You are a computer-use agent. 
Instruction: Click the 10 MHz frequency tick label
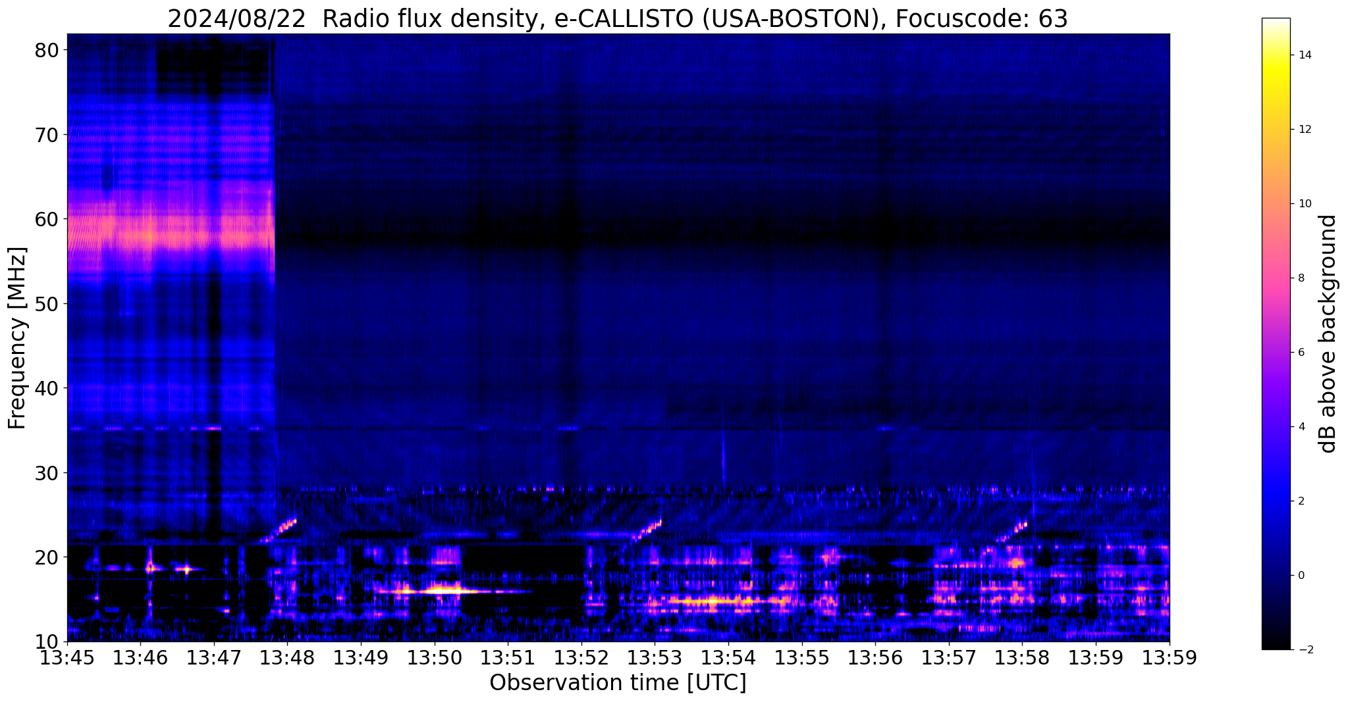click(x=48, y=641)
